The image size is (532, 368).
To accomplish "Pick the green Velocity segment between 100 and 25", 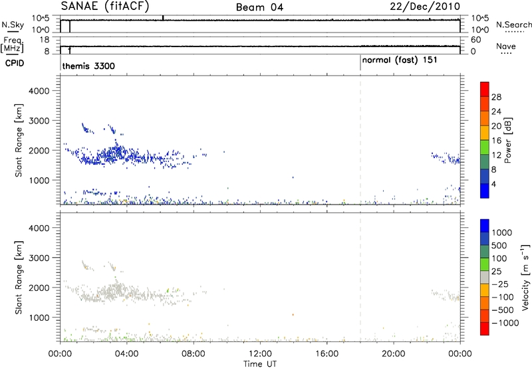I will click(x=485, y=264).
